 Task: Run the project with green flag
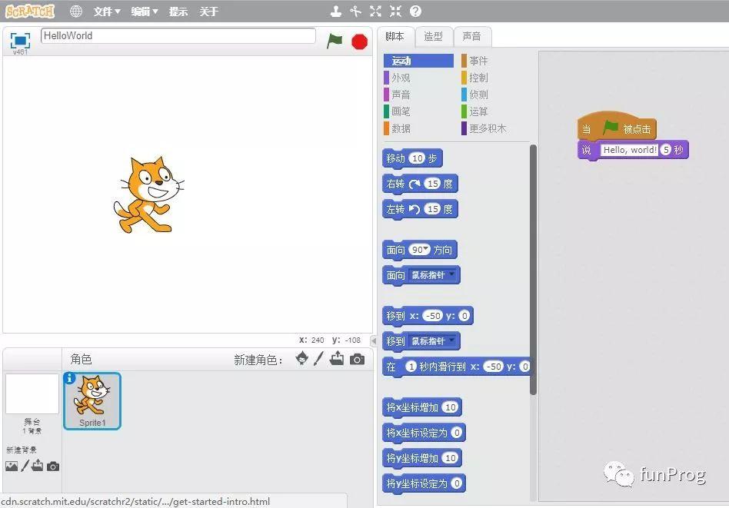point(335,41)
